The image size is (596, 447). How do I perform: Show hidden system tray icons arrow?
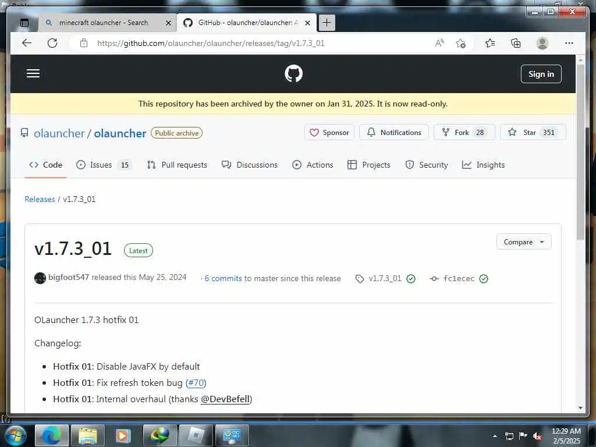495,436
